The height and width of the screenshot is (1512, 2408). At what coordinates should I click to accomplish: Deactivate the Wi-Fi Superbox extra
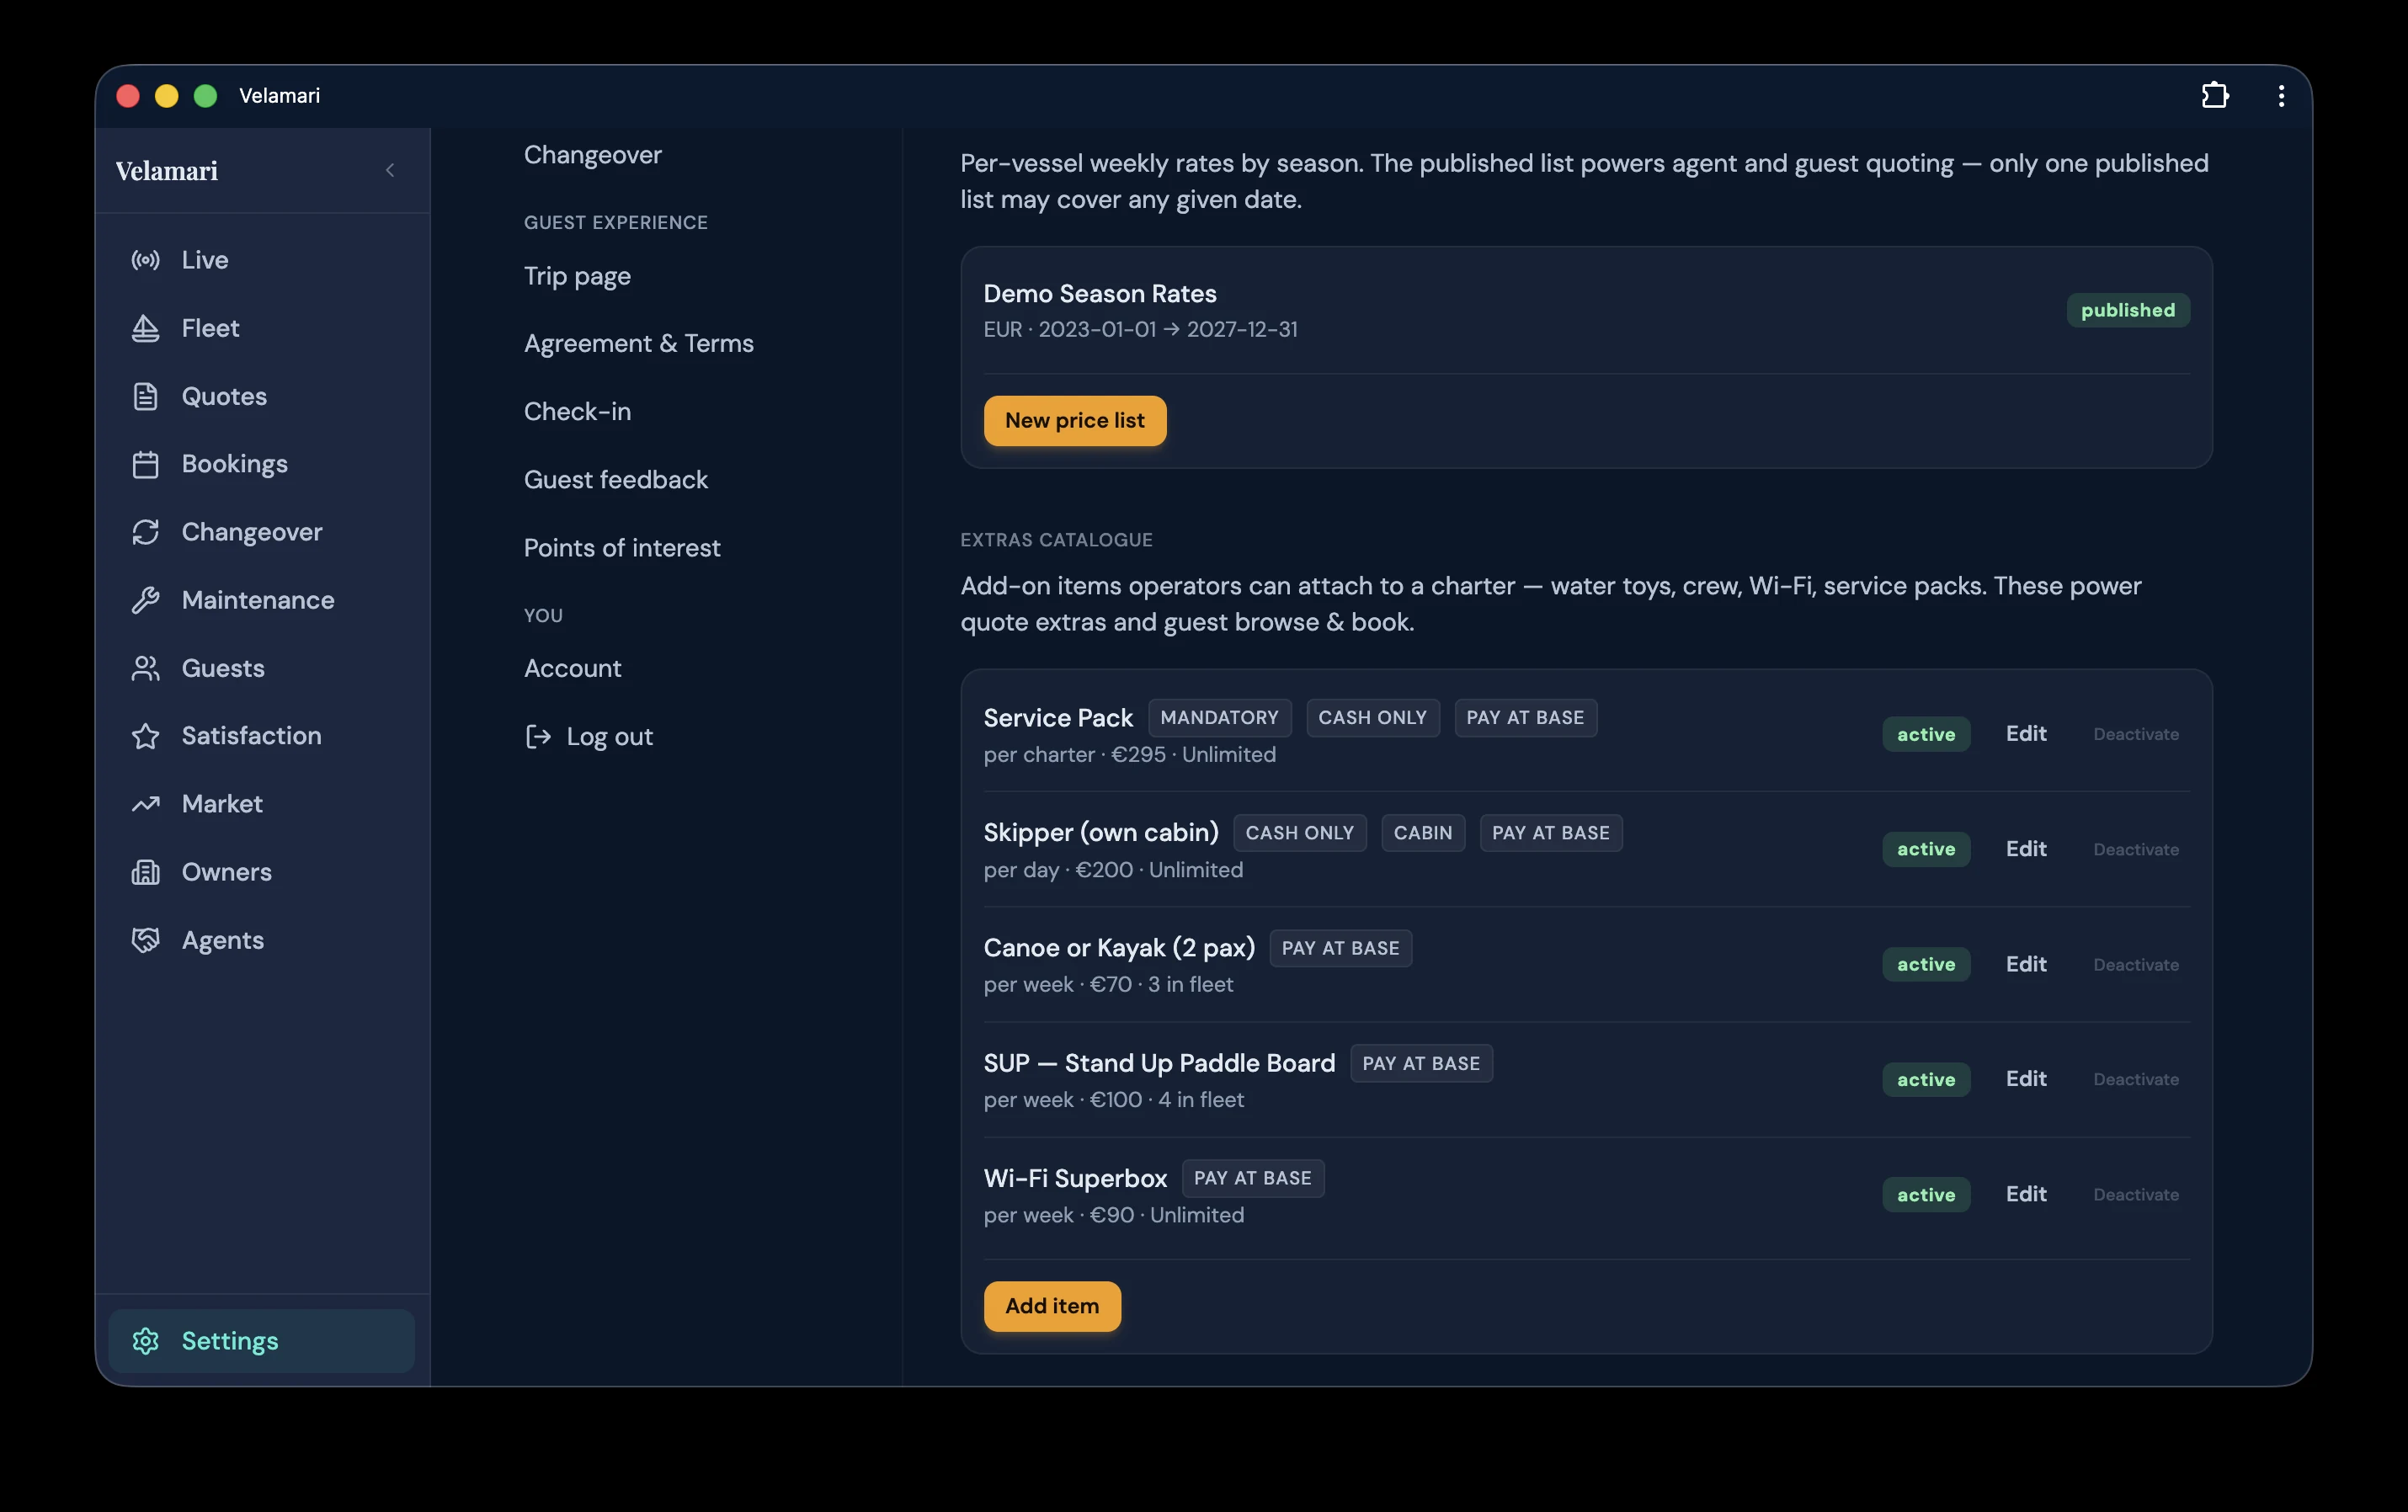[2136, 1194]
